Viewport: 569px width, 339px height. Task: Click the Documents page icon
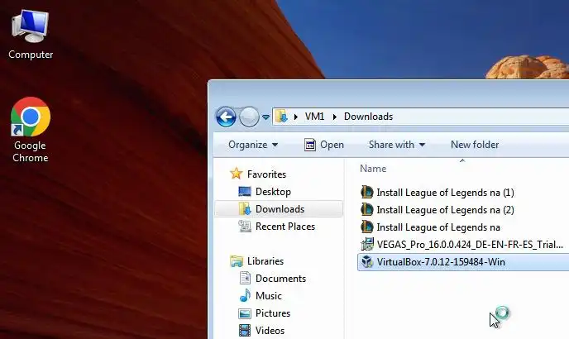click(245, 279)
